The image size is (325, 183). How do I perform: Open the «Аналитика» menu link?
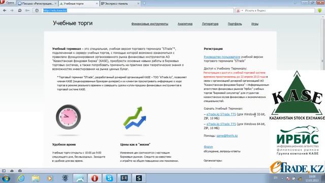tap(185, 24)
